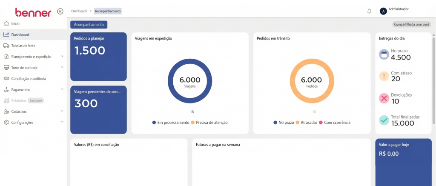Screen dimensions: 436x186
Task: Open the Início menu item
Action: [x=33, y=24]
